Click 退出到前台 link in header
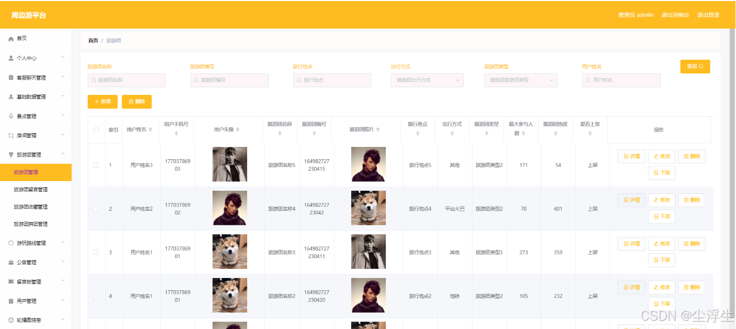The height and width of the screenshot is (329, 736). pos(675,15)
